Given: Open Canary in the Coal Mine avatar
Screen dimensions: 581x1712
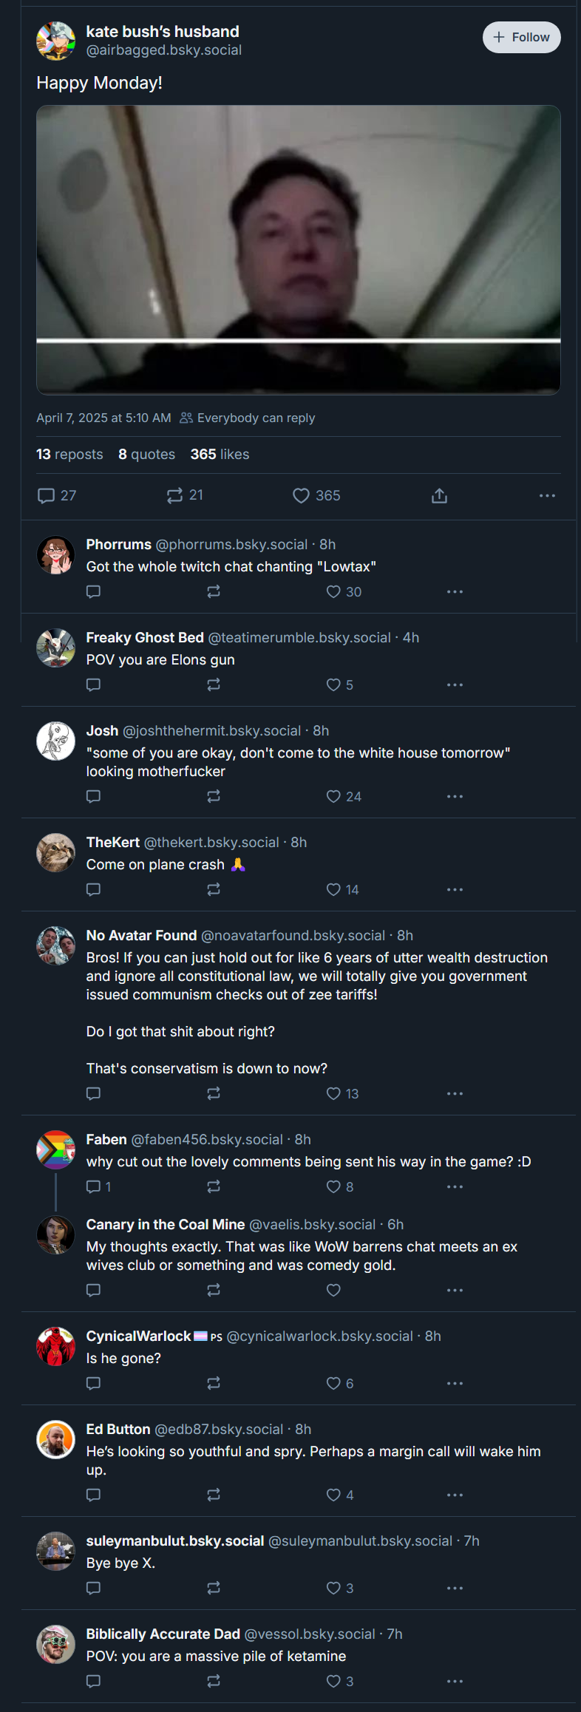Looking at the screenshot, I should [x=55, y=1234].
